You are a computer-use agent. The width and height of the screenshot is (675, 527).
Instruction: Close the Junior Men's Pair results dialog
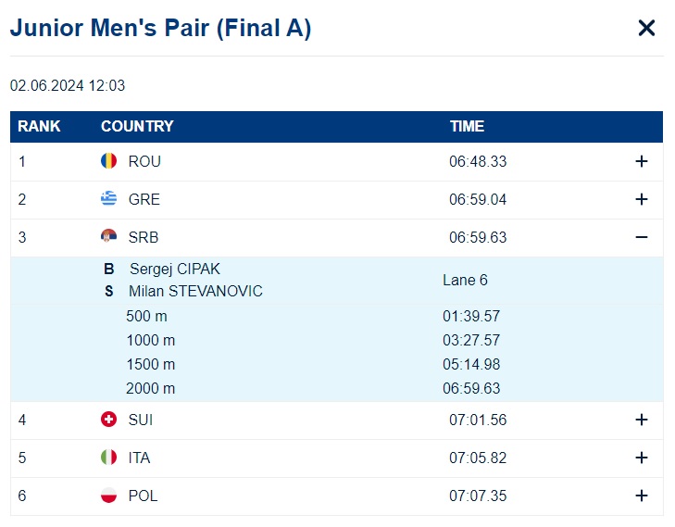click(x=646, y=29)
